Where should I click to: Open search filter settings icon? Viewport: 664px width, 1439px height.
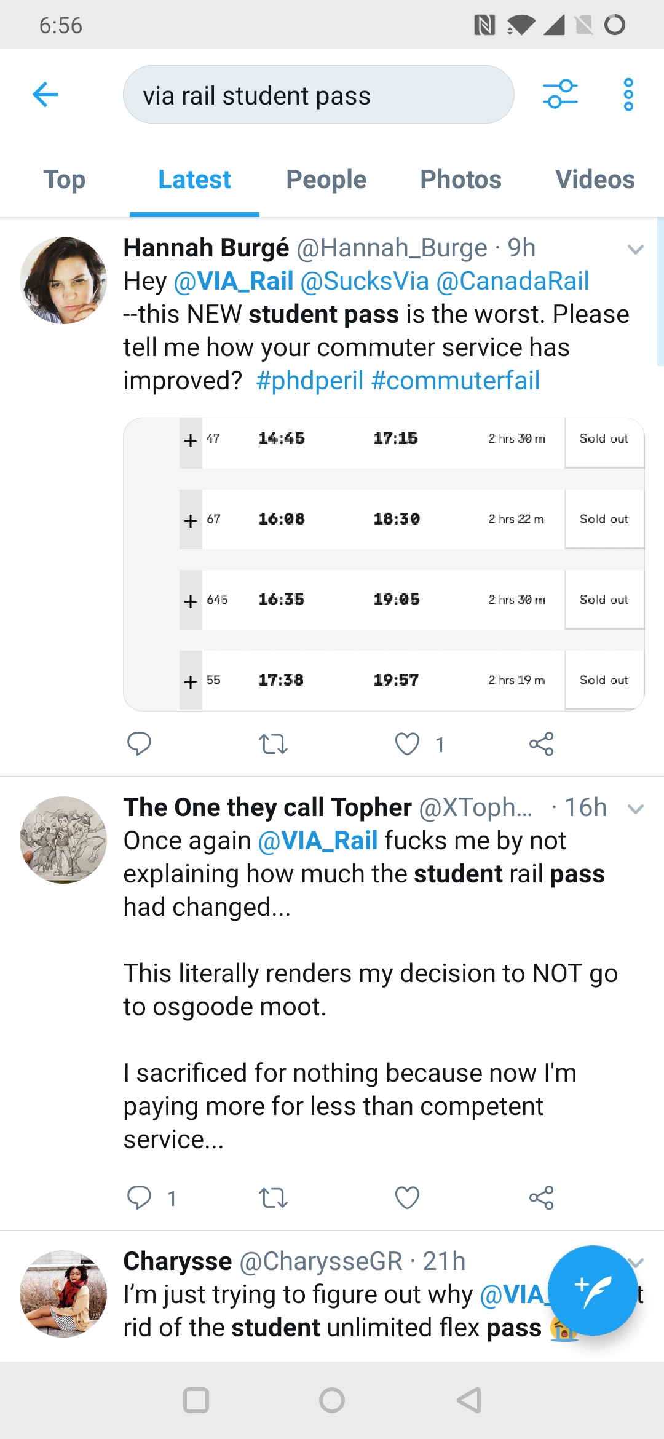tap(560, 94)
